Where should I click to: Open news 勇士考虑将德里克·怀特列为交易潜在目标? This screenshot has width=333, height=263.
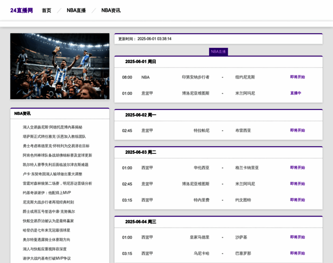point(56,146)
